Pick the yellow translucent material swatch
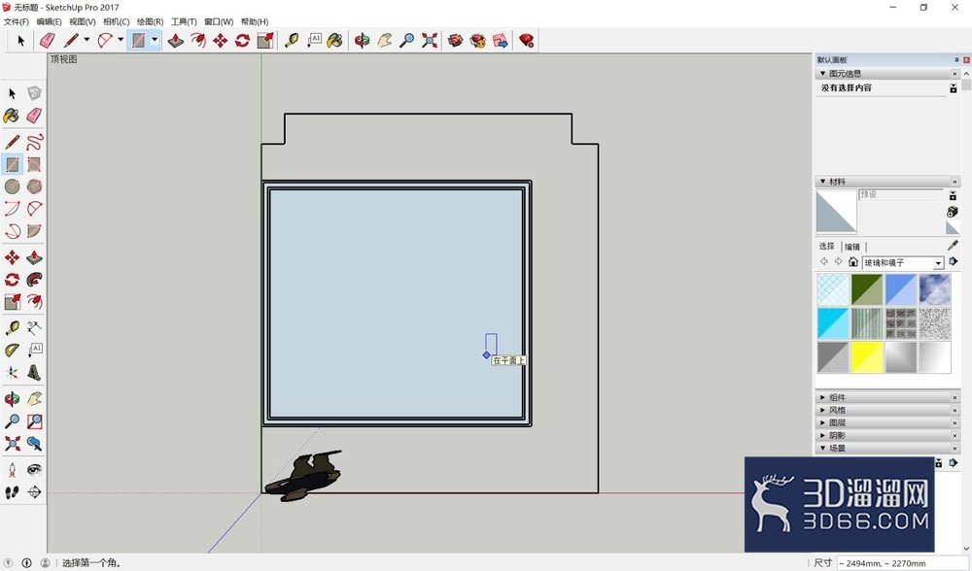The height and width of the screenshot is (571, 972). 867,357
